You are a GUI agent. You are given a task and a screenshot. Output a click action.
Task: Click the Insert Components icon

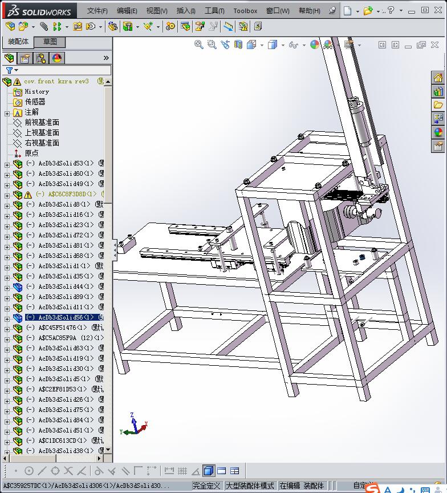(11, 26)
